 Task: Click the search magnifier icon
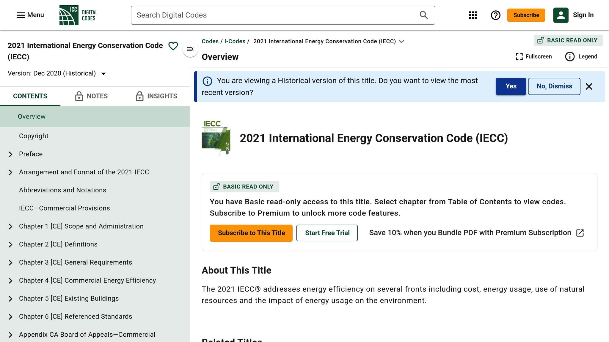tap(423, 15)
